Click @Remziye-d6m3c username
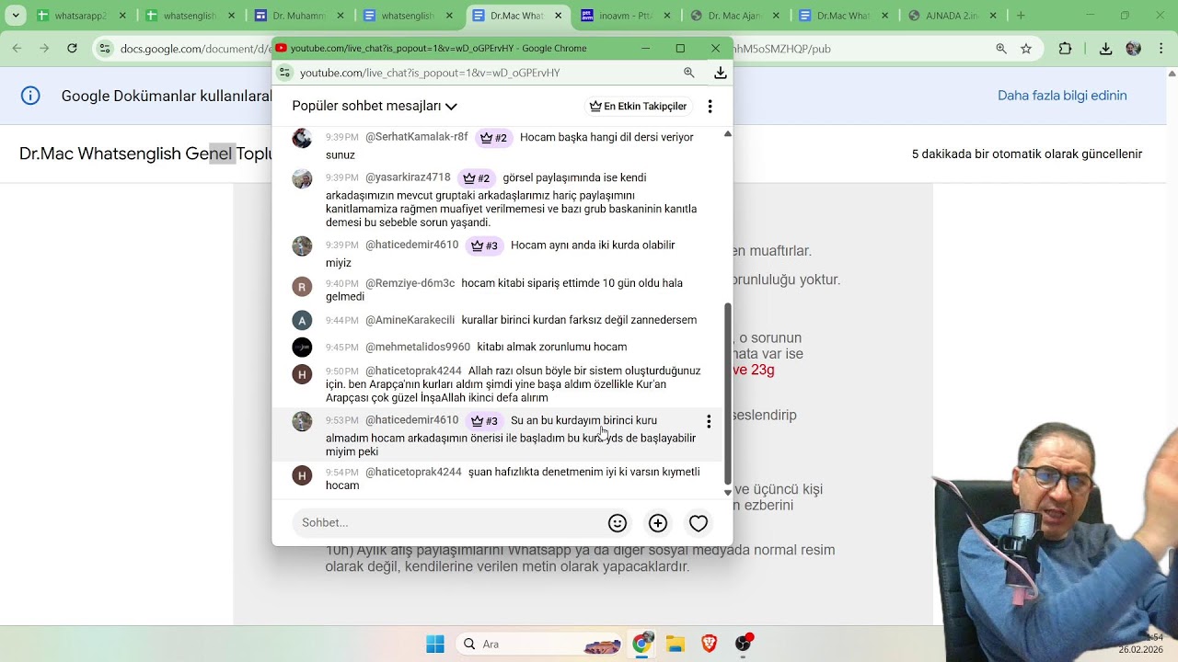Image resolution: width=1178 pixels, height=662 pixels. (x=410, y=283)
